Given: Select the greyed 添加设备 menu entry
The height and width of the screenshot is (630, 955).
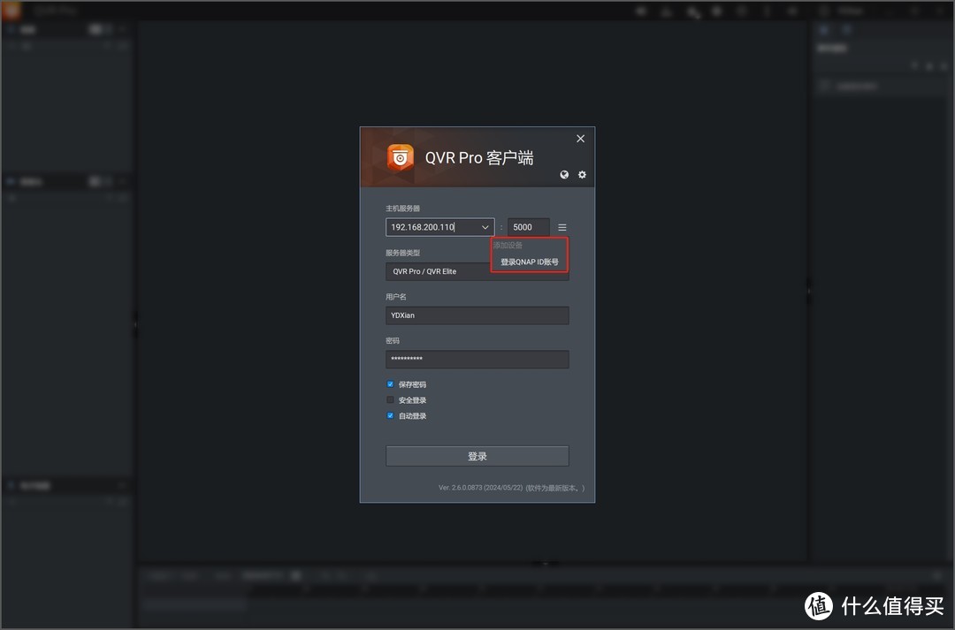Looking at the screenshot, I should (x=508, y=246).
